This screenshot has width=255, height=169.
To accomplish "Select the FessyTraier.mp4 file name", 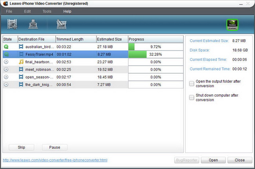I will point(39,54).
